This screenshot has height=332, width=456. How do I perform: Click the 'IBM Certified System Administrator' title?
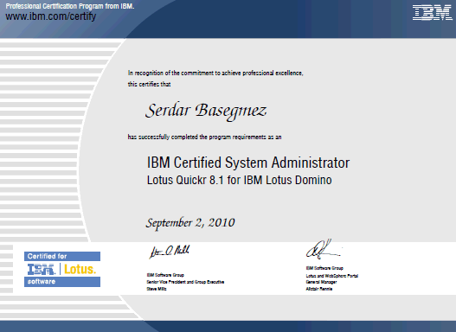[248, 163]
